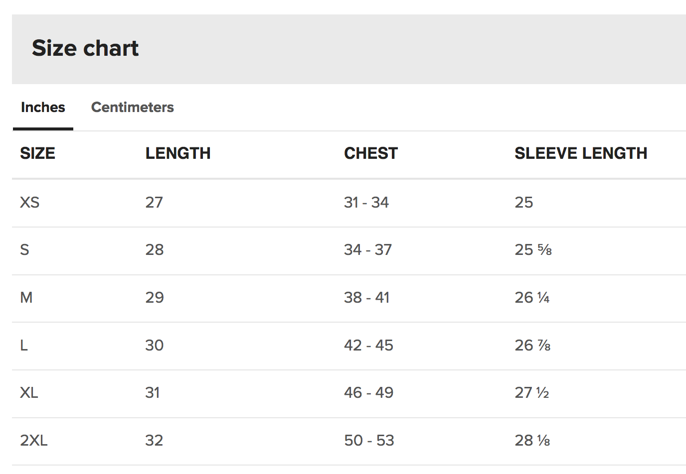The width and height of the screenshot is (686, 474).
Task: Select the XS size row label
Action: click(29, 202)
